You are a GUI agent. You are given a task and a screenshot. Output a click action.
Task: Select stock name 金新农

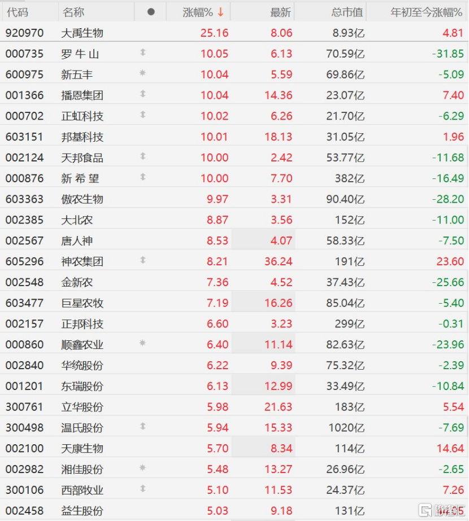point(77,282)
